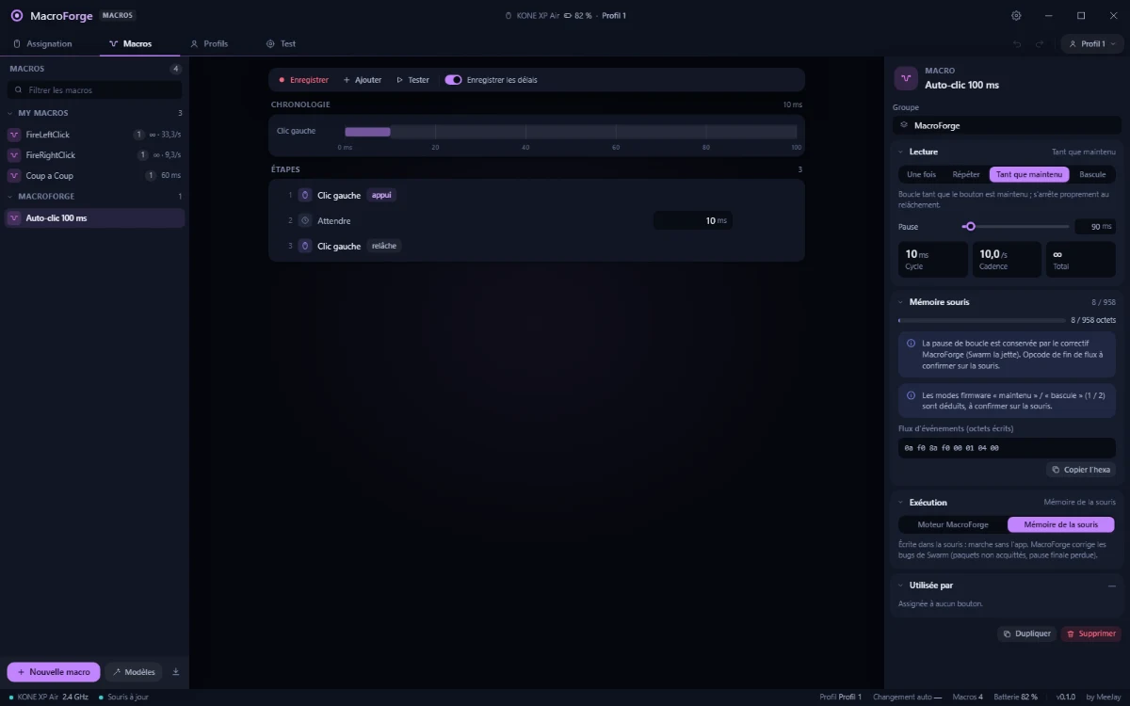Start recording with Enregistrer button

pyautogui.click(x=303, y=80)
